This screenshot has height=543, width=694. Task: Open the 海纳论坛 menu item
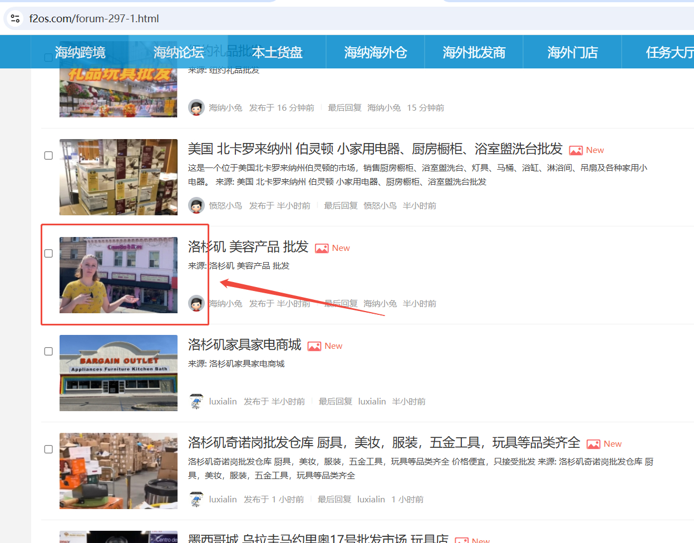point(178,51)
